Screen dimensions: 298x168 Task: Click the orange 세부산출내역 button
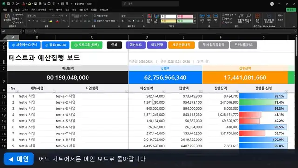click(x=181, y=45)
